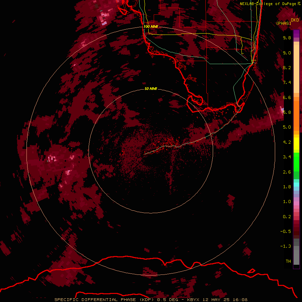Click the yellow band of the color bar
Screen dimensions: 302x302
pos(296,144)
